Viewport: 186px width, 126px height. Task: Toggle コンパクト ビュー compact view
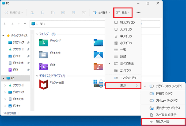coord(123,78)
